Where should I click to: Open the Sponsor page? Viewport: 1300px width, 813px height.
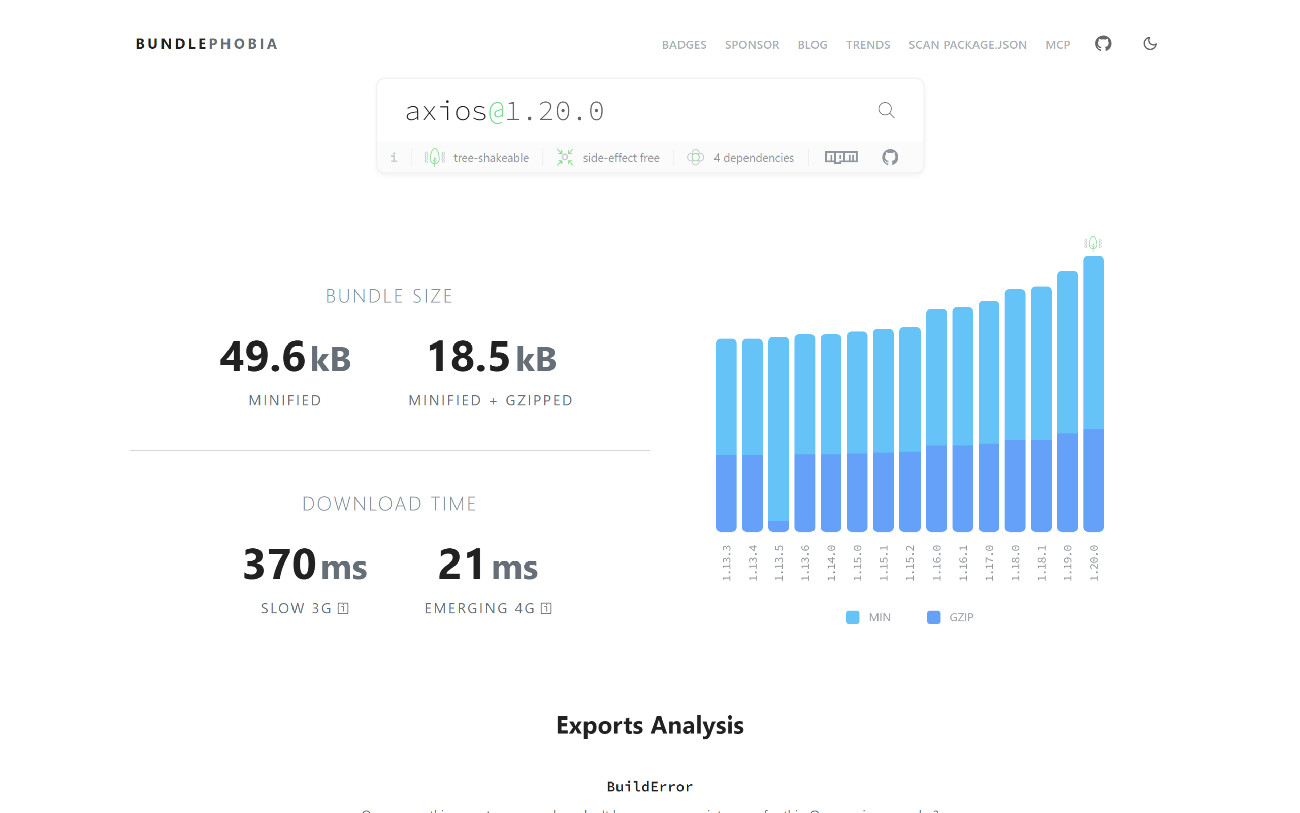tap(752, 45)
